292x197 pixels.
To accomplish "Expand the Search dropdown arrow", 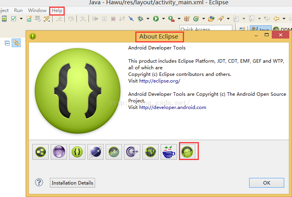I will pyautogui.click(x=228, y=19).
